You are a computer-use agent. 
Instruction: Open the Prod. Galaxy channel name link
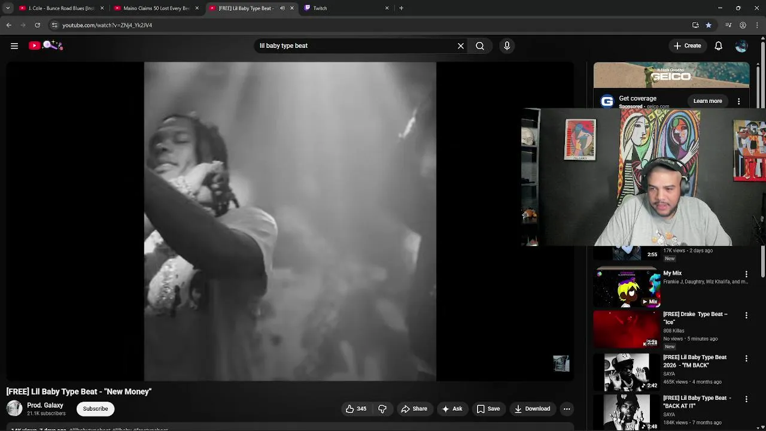click(x=45, y=405)
